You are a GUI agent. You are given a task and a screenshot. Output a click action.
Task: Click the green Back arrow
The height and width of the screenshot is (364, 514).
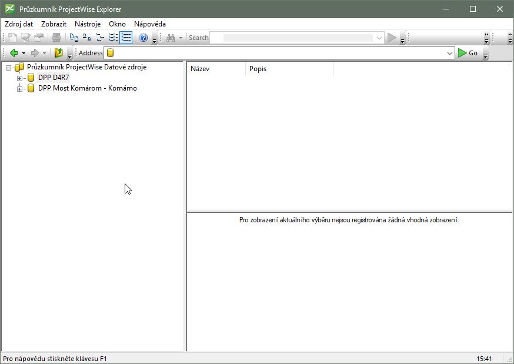pyautogui.click(x=14, y=53)
